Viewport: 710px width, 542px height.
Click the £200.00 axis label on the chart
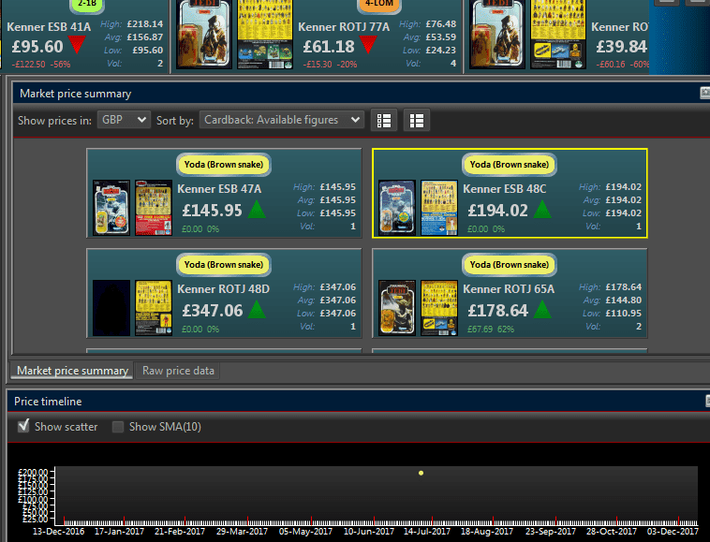tap(33, 473)
